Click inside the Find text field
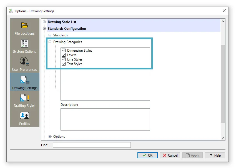 [x=92, y=145]
